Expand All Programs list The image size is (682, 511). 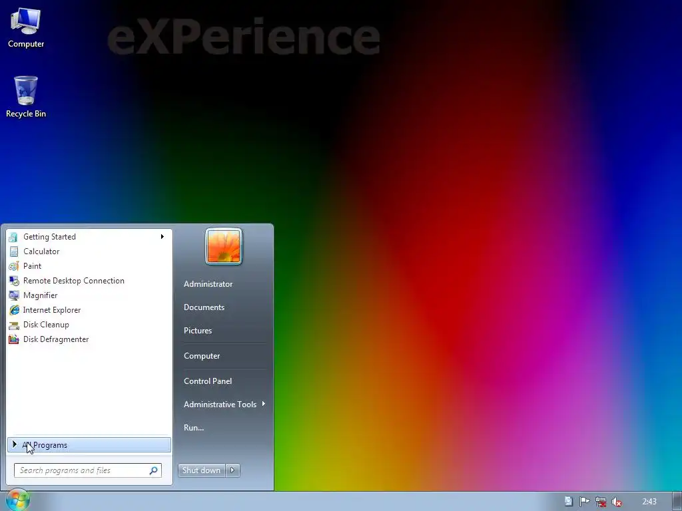[89, 445]
